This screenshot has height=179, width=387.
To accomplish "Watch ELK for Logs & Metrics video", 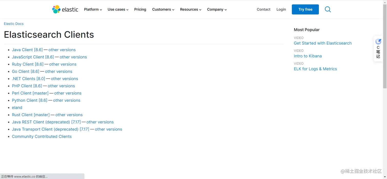I will pyautogui.click(x=315, y=69).
